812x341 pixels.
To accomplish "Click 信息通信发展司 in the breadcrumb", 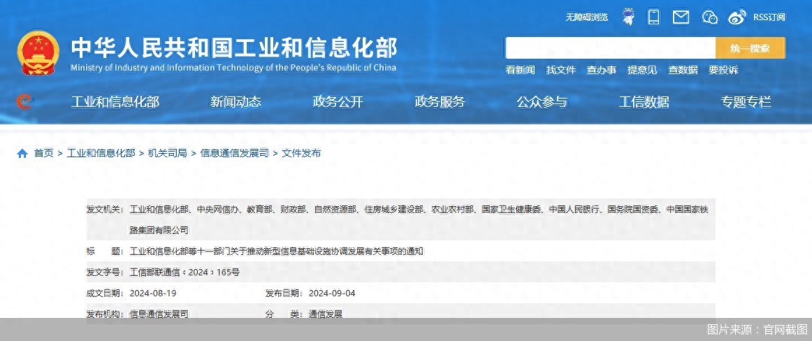I will point(234,153).
